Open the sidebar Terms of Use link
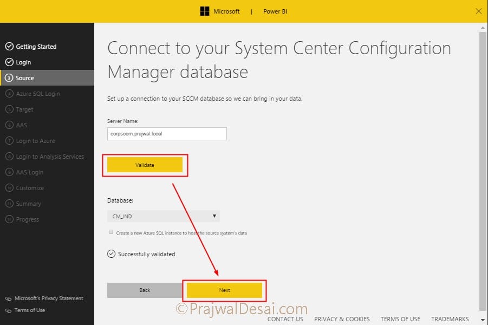488x325 pixels. (x=30, y=310)
